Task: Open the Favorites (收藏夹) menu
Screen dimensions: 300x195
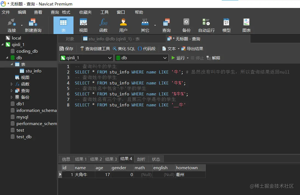Action: tap(85, 12)
